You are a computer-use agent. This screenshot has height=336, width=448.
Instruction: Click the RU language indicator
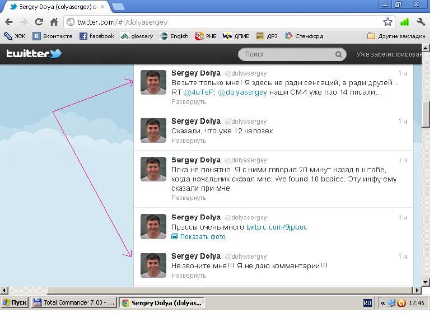pos(367,303)
